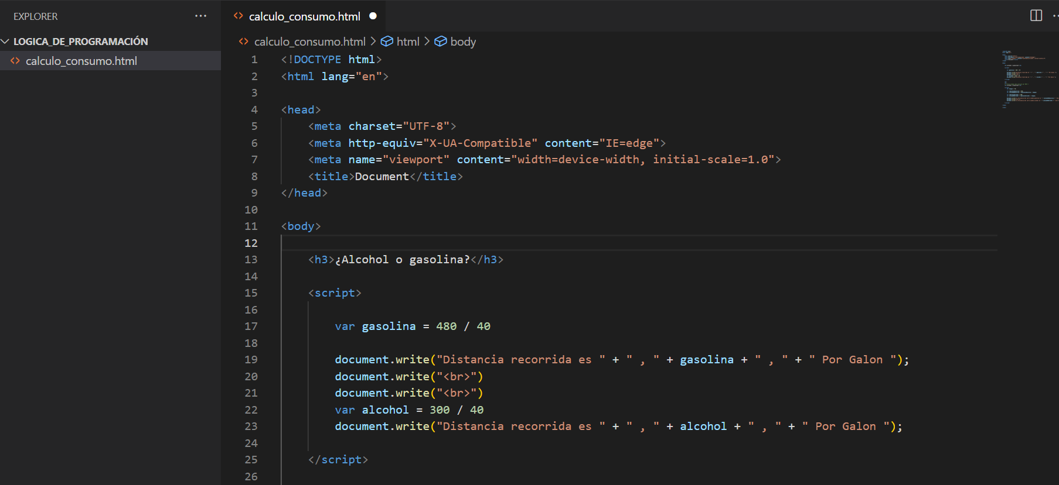Click the file icon in the breadcrumb bar
Image resolution: width=1059 pixels, height=485 pixels.
click(244, 42)
